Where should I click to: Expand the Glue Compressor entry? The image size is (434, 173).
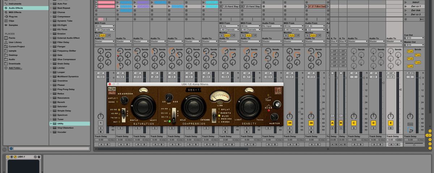pos(51,59)
